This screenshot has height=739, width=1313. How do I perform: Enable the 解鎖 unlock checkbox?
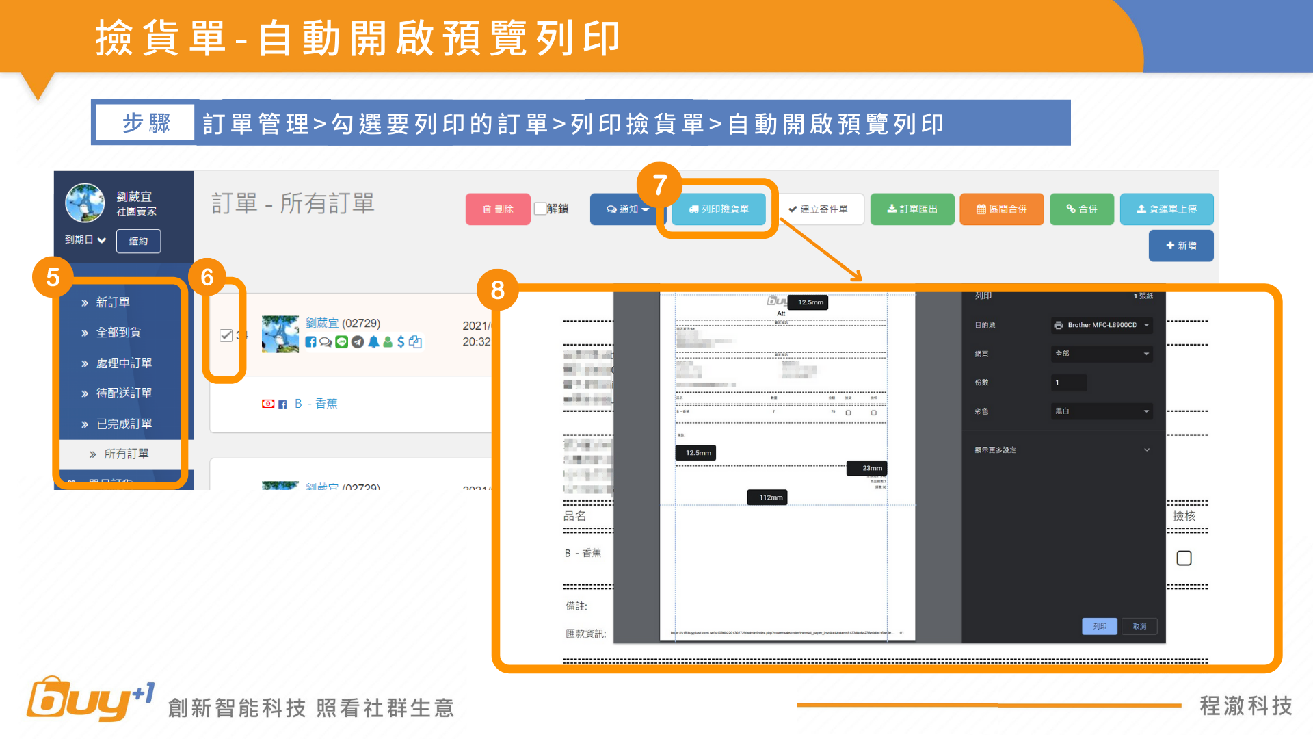(540, 209)
